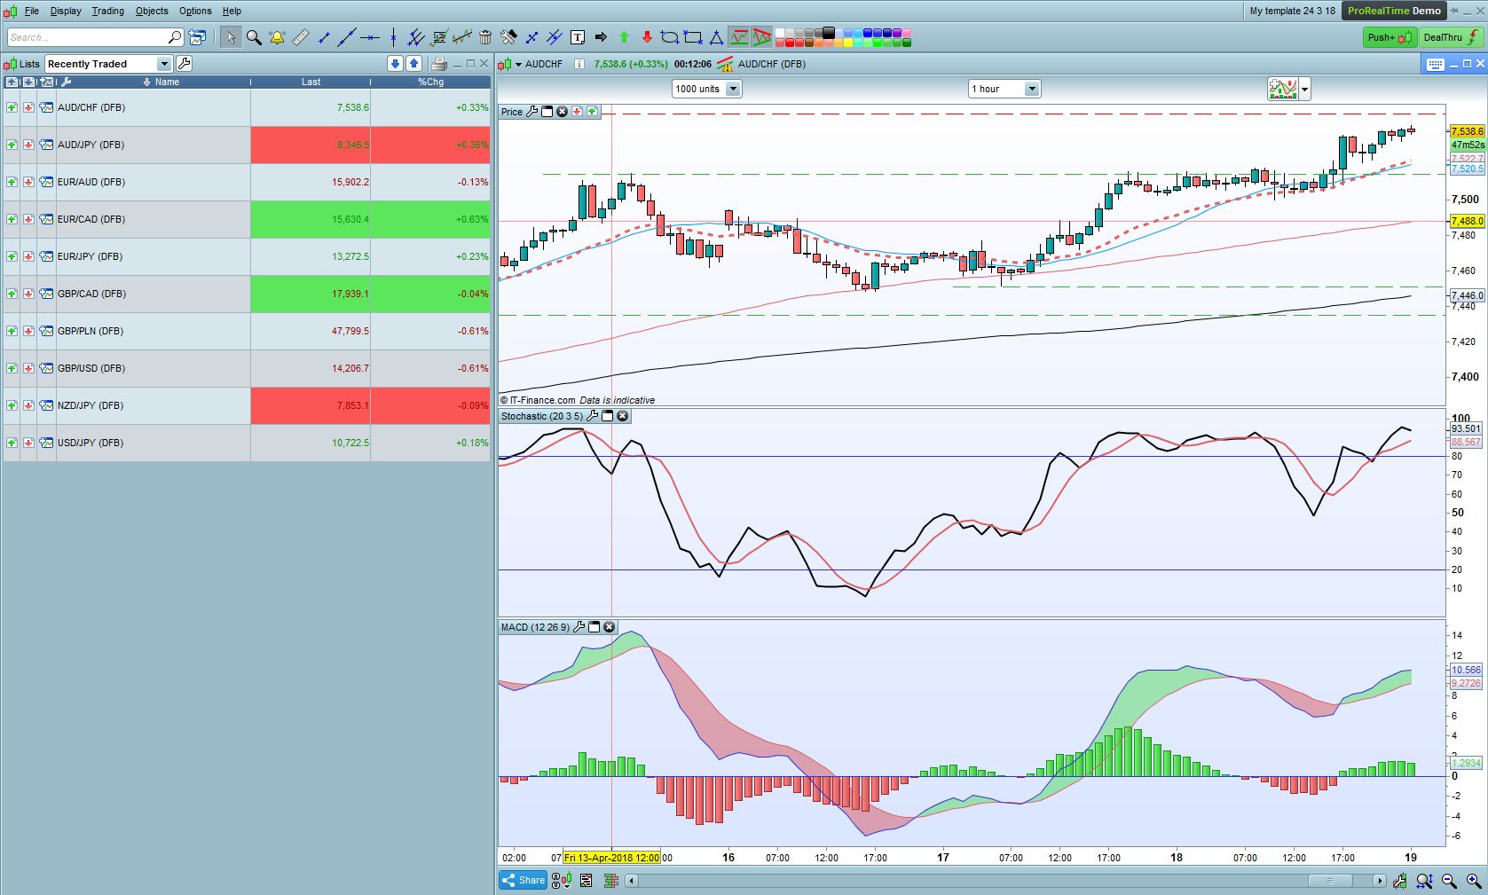Open the on-screen keyboard icon above chart
1488x895 pixels.
pyautogui.click(x=1435, y=64)
